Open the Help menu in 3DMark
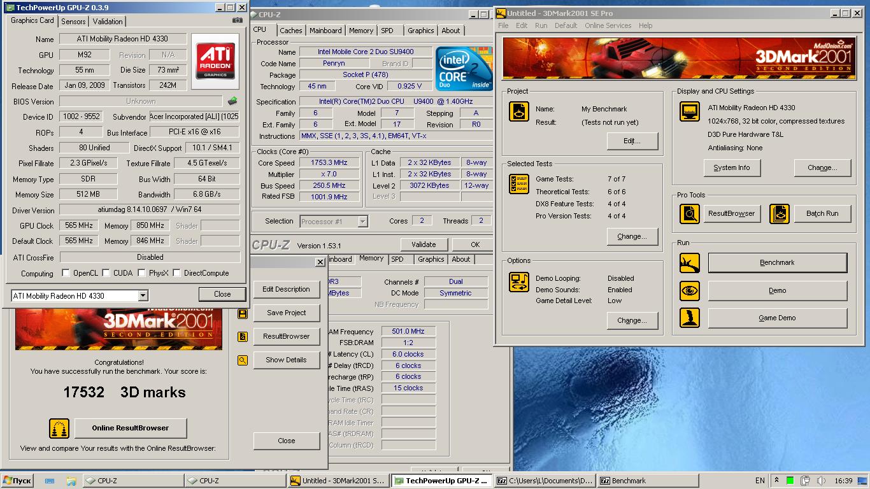The width and height of the screenshot is (870, 489). (645, 25)
